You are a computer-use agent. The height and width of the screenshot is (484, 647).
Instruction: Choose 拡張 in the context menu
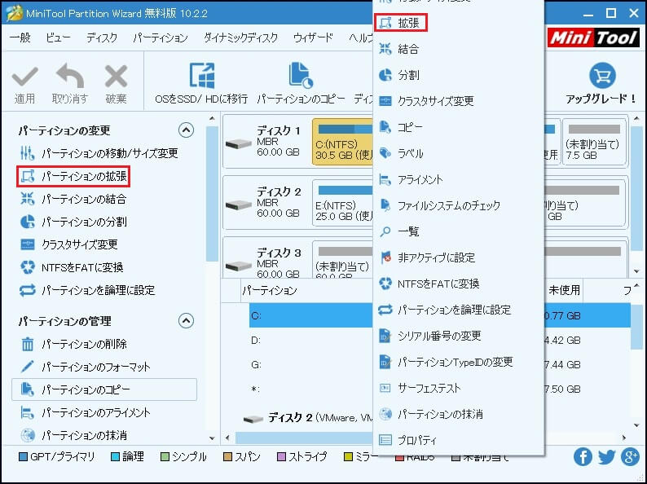click(401, 23)
